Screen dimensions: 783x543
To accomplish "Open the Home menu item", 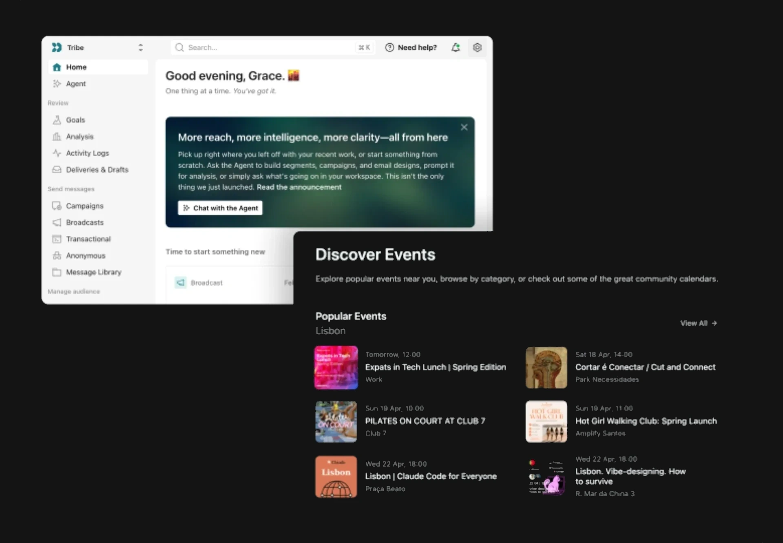I will pos(76,67).
